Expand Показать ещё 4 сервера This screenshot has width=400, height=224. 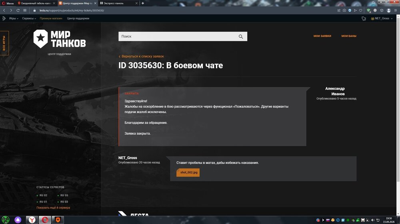[53, 208]
